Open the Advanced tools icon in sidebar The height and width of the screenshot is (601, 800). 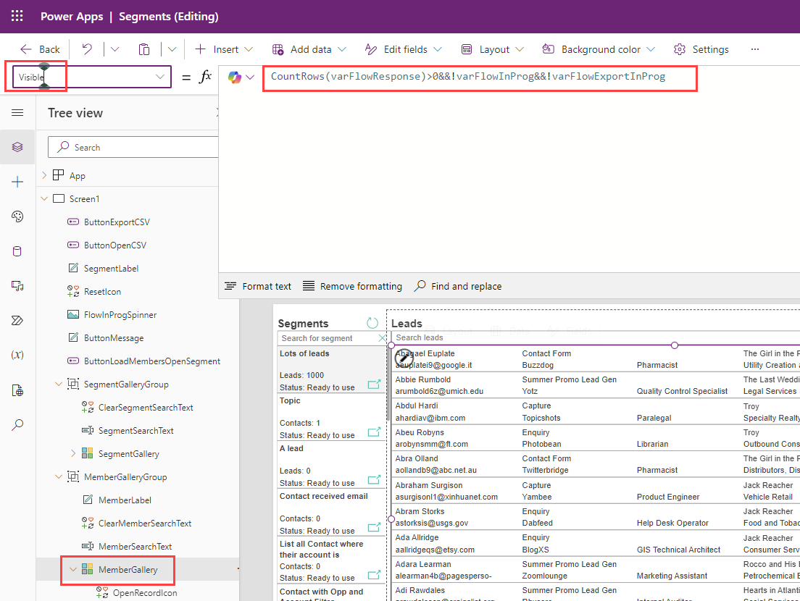click(17, 390)
